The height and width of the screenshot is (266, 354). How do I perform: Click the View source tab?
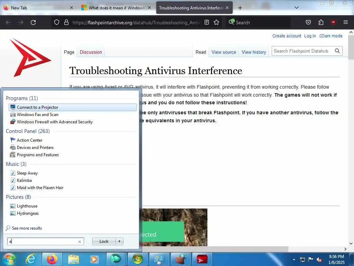224,52
